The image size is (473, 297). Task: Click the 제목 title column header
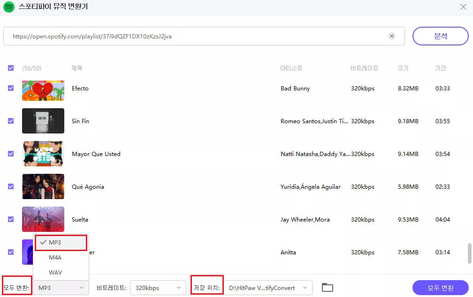(77, 68)
